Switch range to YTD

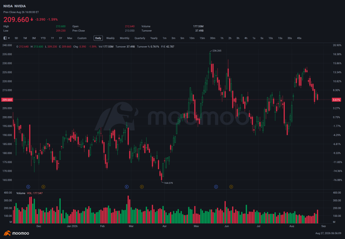pyautogui.click(x=43, y=38)
